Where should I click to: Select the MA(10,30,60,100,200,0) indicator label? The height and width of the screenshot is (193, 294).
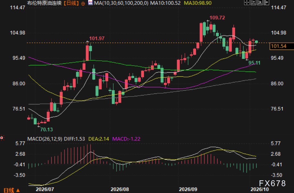click(x=121, y=3)
